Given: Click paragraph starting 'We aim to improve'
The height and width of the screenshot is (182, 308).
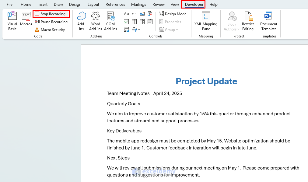Looking at the screenshot, I should pyautogui.click(x=199, y=117).
